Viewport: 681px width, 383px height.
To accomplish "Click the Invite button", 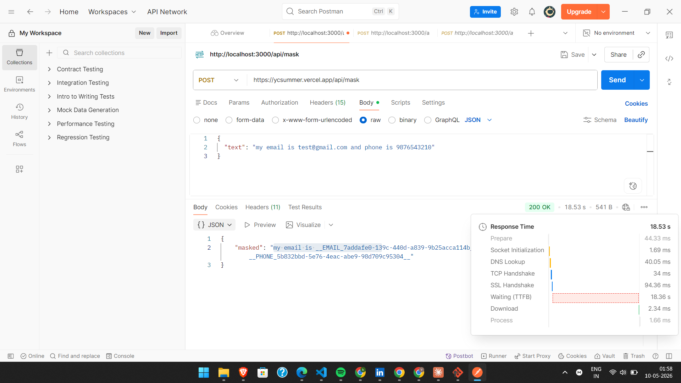I will click(x=485, y=12).
